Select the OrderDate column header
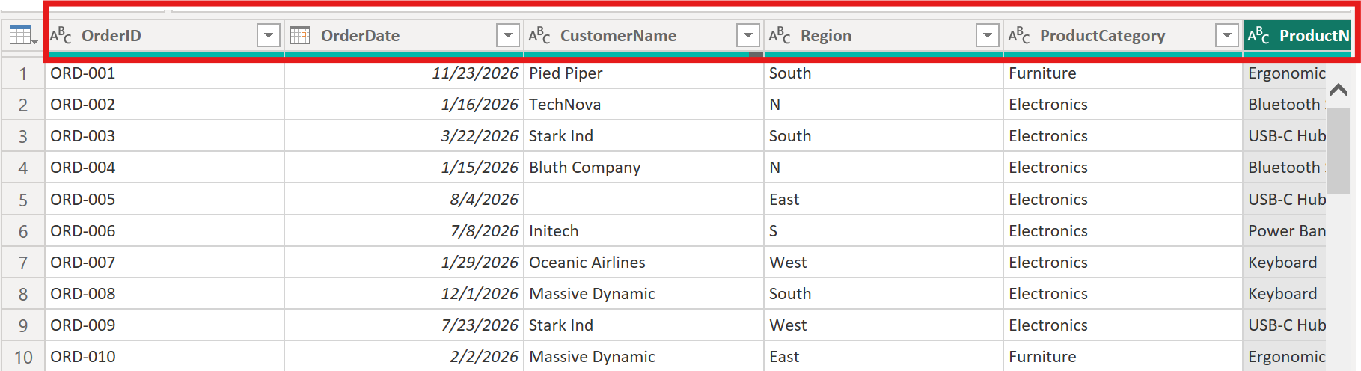Viewport: 1361px width, 371px height. pyautogui.click(x=404, y=36)
